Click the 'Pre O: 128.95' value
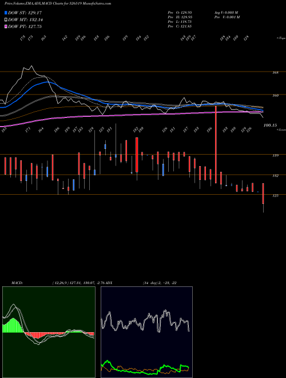The image size is (286, 378). click(x=180, y=13)
